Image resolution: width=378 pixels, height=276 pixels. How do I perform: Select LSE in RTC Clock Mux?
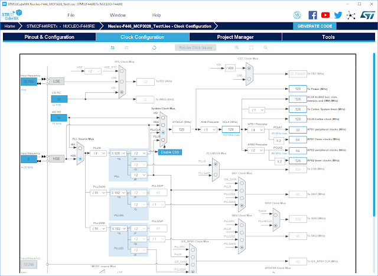tap(122, 82)
